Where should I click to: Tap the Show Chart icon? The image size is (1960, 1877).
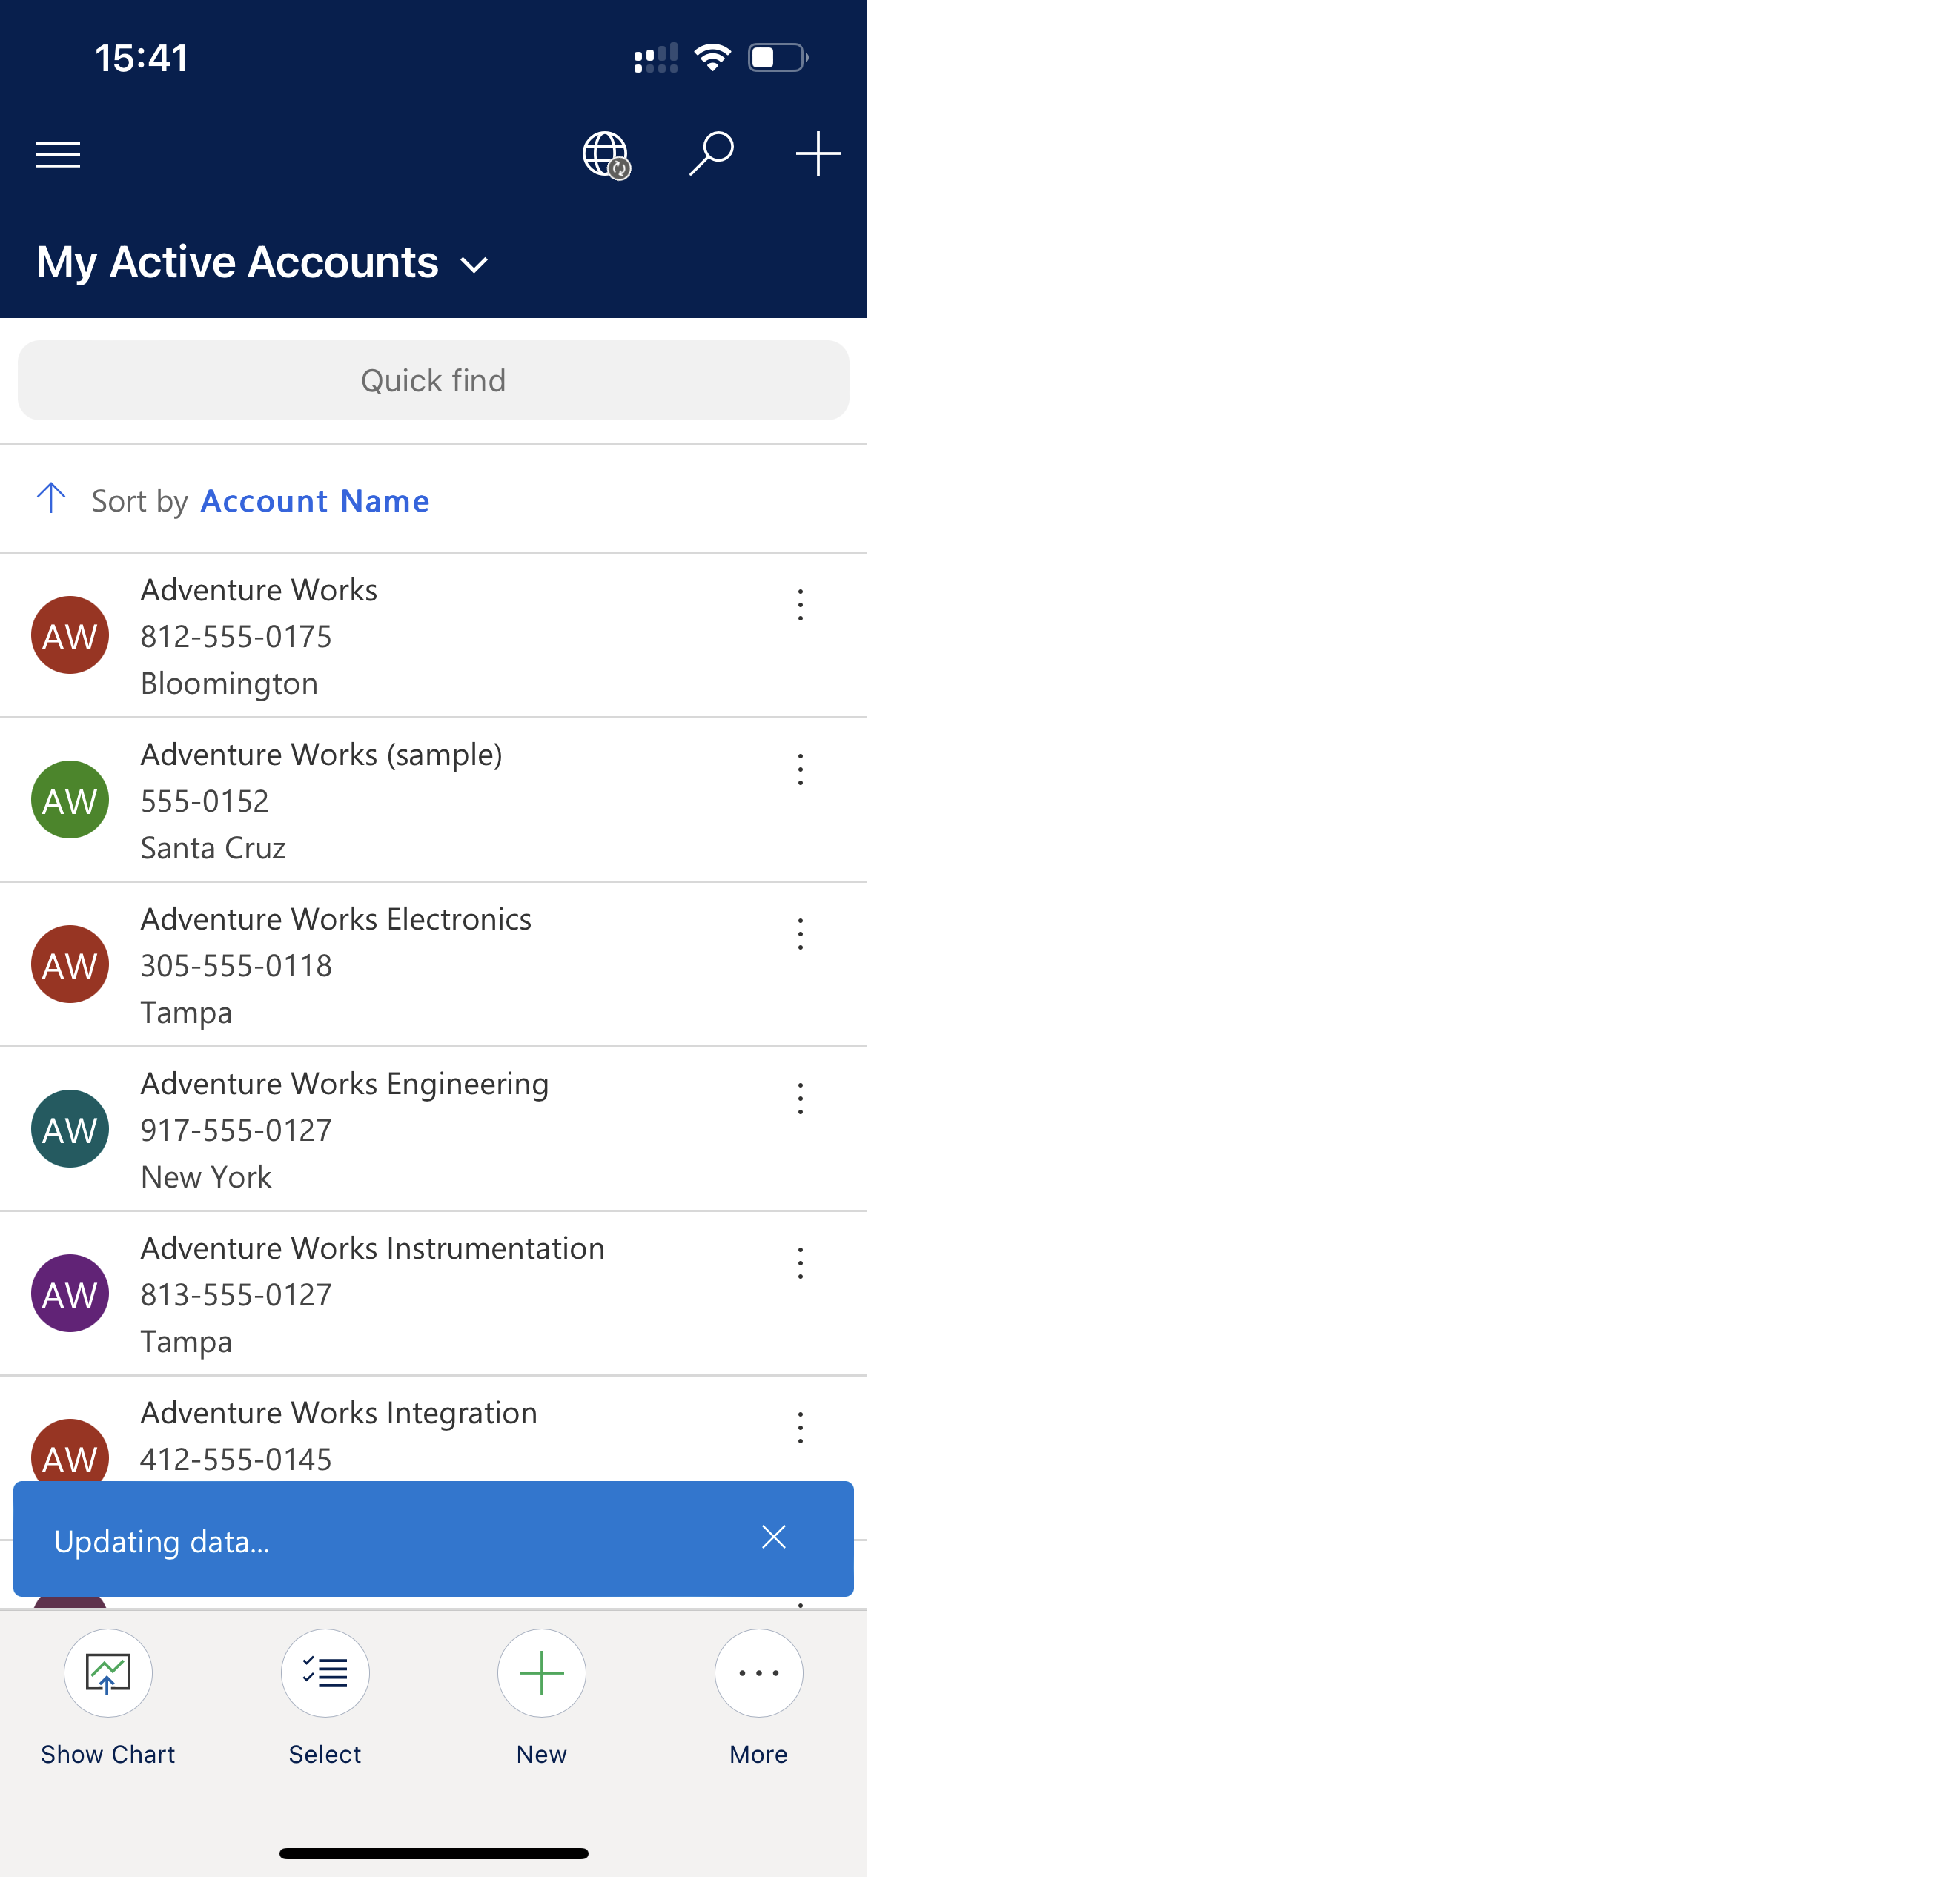[108, 1671]
